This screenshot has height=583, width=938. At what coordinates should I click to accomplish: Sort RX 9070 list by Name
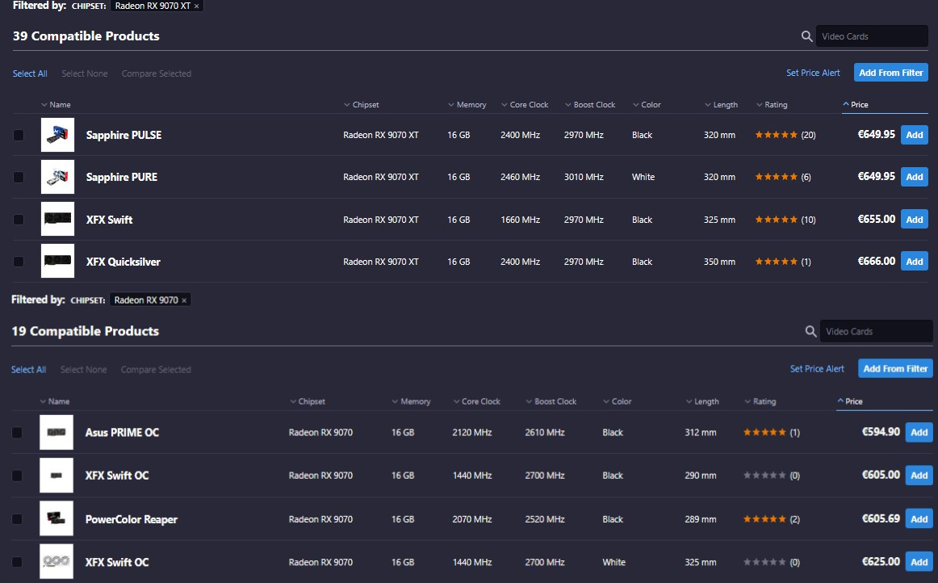tap(54, 401)
